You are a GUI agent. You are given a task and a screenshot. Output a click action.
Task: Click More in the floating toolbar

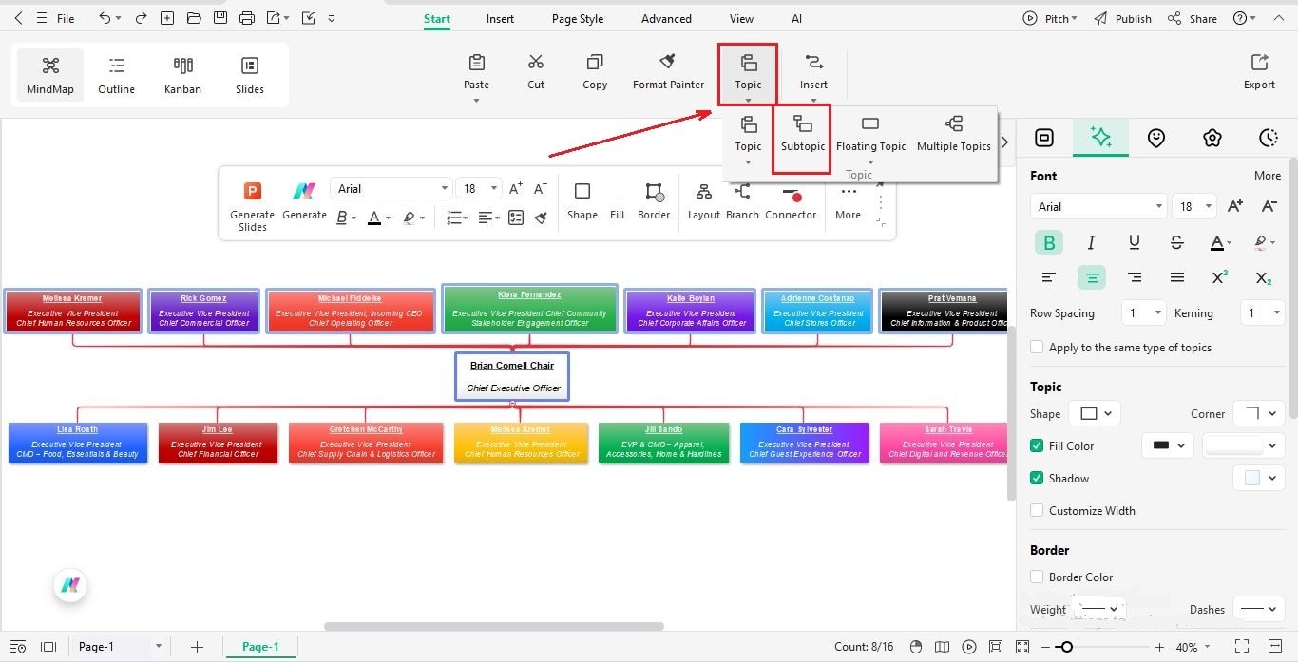tap(848, 202)
